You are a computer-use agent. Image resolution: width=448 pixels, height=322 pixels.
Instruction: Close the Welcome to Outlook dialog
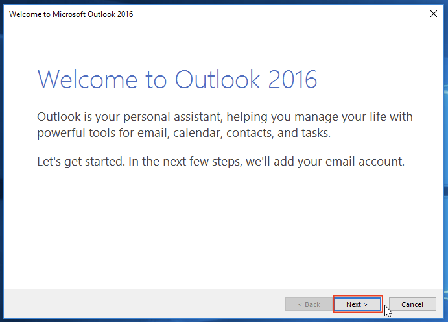tap(433, 14)
